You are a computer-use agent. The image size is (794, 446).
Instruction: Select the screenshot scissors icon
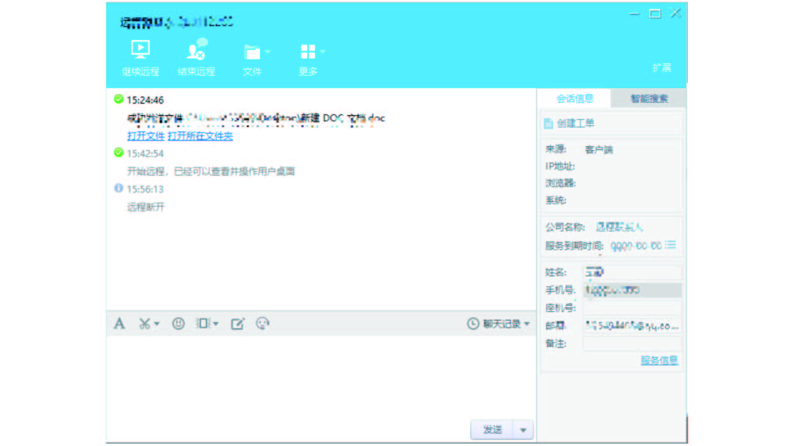coord(144,323)
